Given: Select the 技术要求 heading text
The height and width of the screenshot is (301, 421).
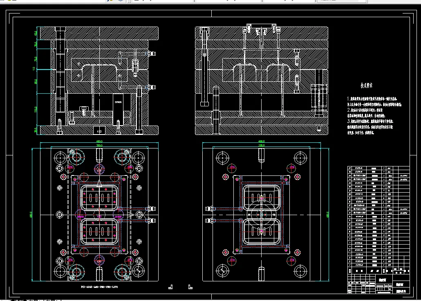Looking at the screenshot, I should tap(366, 86).
